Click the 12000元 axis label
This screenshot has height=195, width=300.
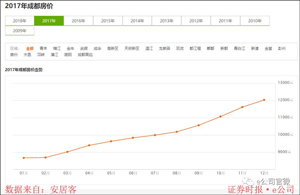pyautogui.click(x=285, y=100)
